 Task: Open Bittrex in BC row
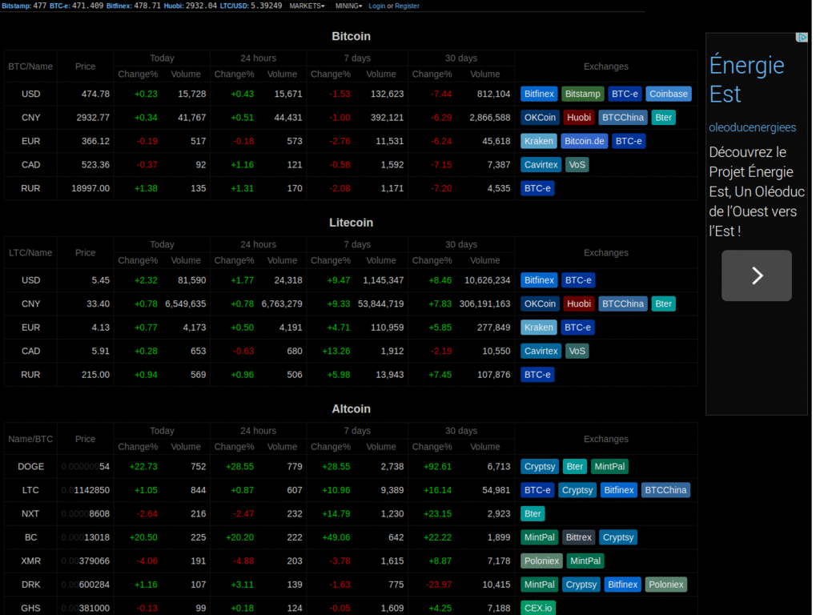(578, 537)
